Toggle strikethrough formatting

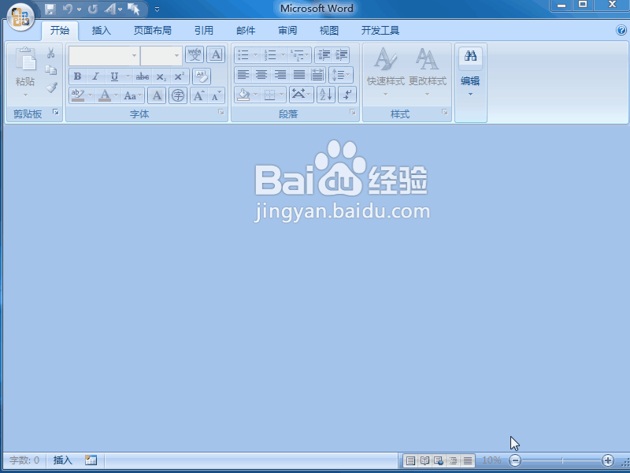(x=143, y=76)
